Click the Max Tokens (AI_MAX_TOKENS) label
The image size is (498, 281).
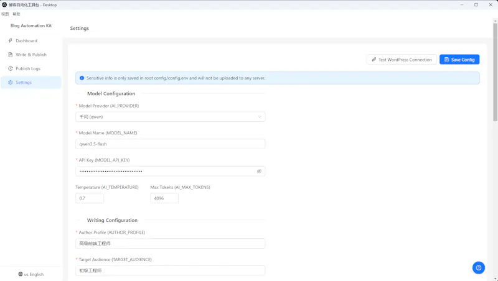180,188
